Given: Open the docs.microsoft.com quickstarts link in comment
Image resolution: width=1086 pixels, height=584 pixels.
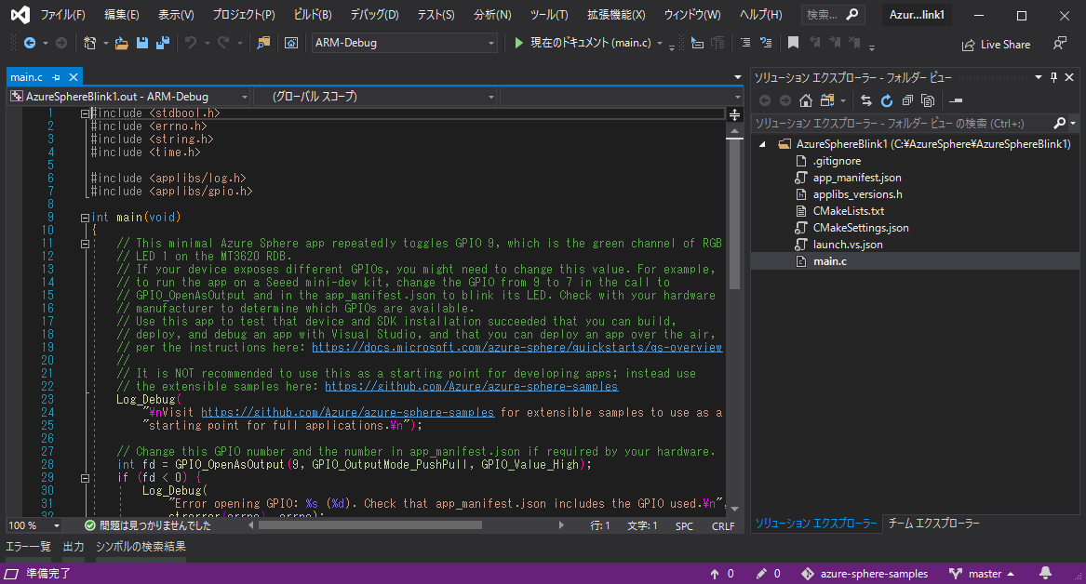Looking at the screenshot, I should click(x=516, y=348).
